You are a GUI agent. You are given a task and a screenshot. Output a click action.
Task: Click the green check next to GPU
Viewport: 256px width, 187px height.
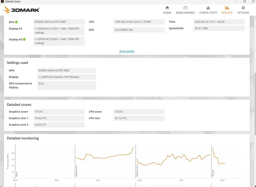(x=16, y=22)
